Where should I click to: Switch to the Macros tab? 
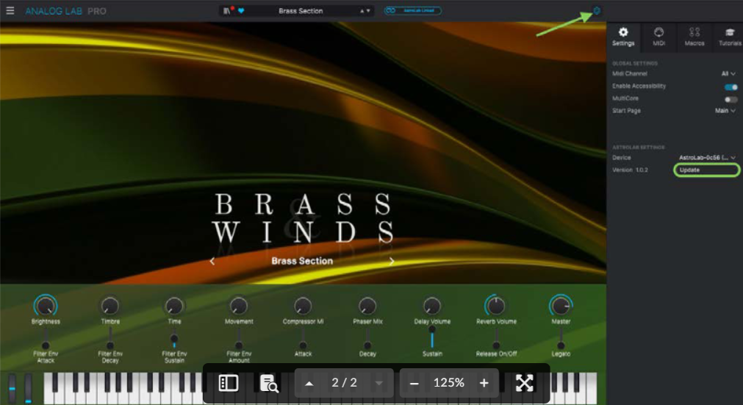[694, 37]
